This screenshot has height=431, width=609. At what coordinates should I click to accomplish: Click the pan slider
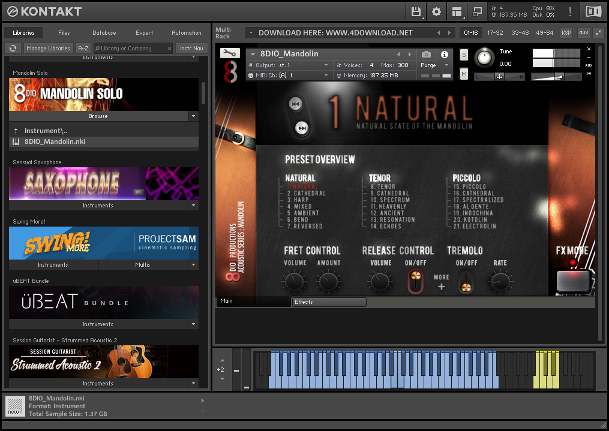point(499,77)
